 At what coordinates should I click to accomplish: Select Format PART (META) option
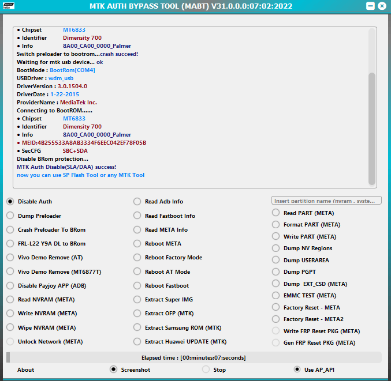coord(276,225)
